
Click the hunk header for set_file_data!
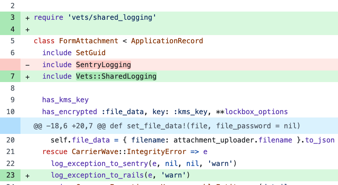click(166, 126)
